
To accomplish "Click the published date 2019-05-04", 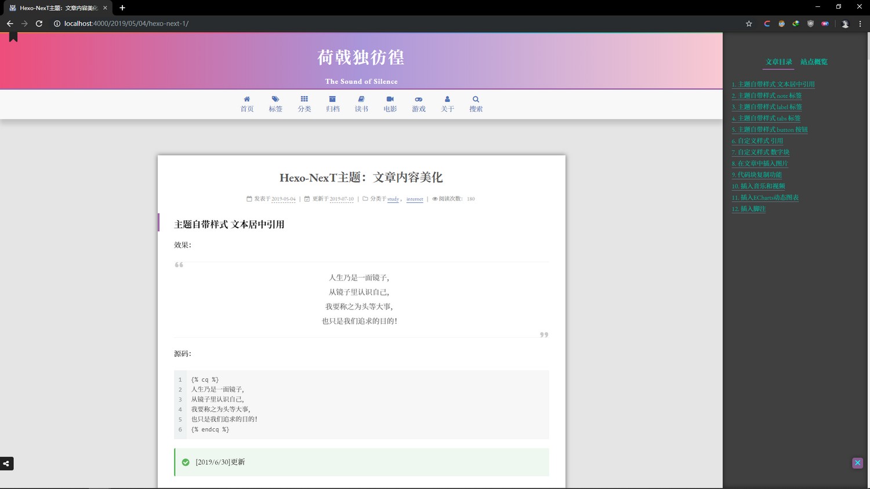I will (x=284, y=199).
